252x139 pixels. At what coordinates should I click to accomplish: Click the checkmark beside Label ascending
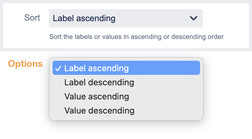point(57,68)
